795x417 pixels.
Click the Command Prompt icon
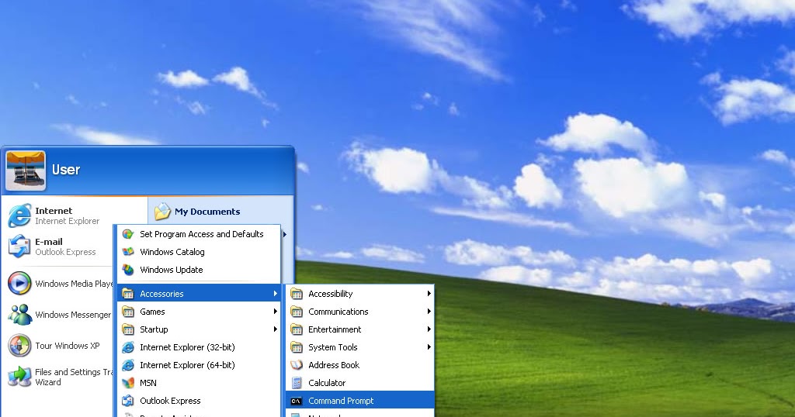(297, 401)
